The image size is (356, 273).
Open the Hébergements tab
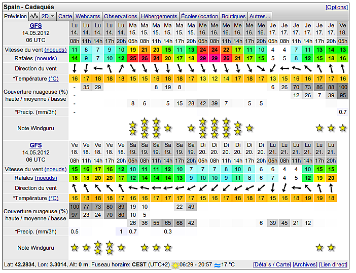click(159, 16)
